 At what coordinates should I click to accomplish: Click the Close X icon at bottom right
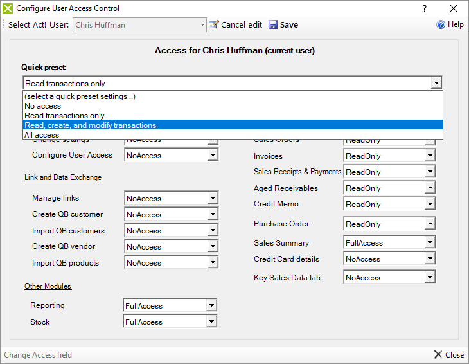[x=438, y=355]
